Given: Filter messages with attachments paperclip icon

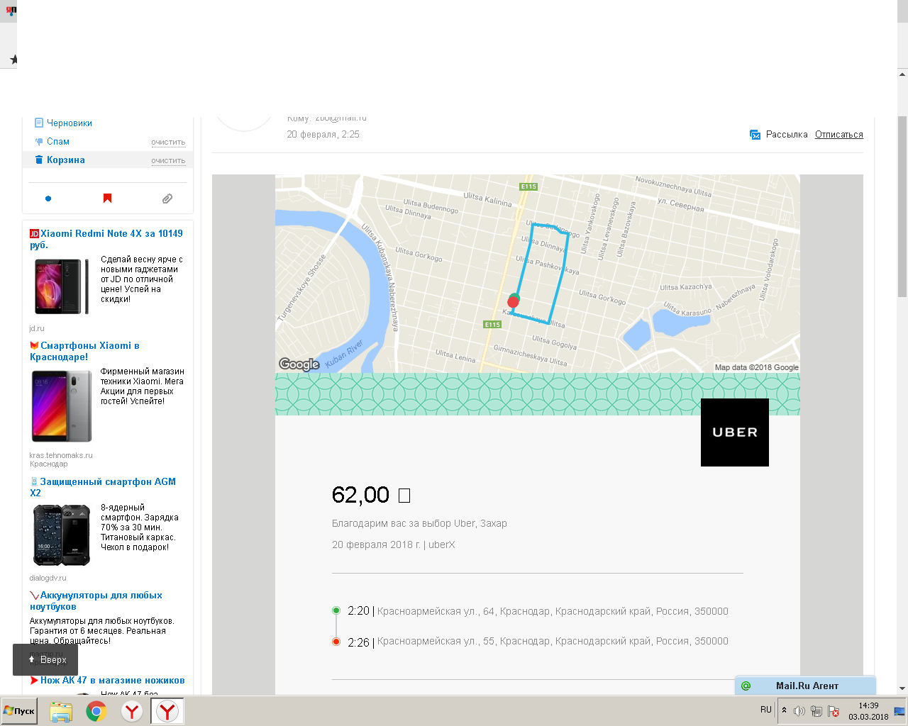Looking at the screenshot, I should (x=167, y=199).
